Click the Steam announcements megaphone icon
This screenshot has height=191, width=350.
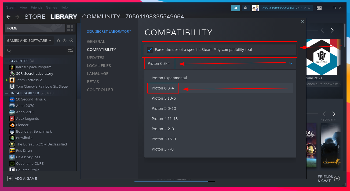point(235,8)
